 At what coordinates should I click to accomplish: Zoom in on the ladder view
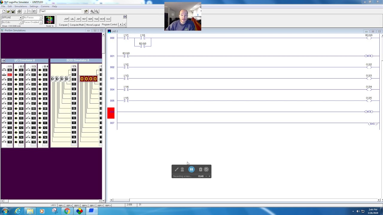click(92, 11)
